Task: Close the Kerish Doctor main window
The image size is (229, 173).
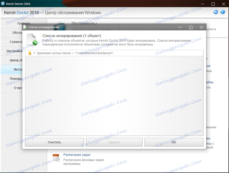Action: (x=223, y=4)
